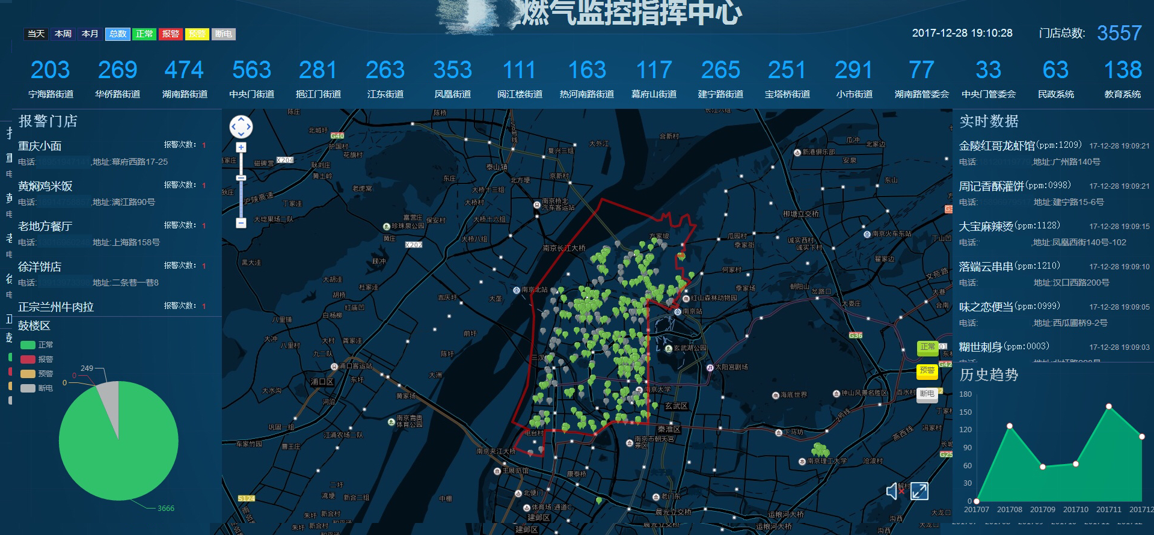The image size is (1154, 535).
Task: Click the 201711 peak point in trend chart
Action: 1109,406
